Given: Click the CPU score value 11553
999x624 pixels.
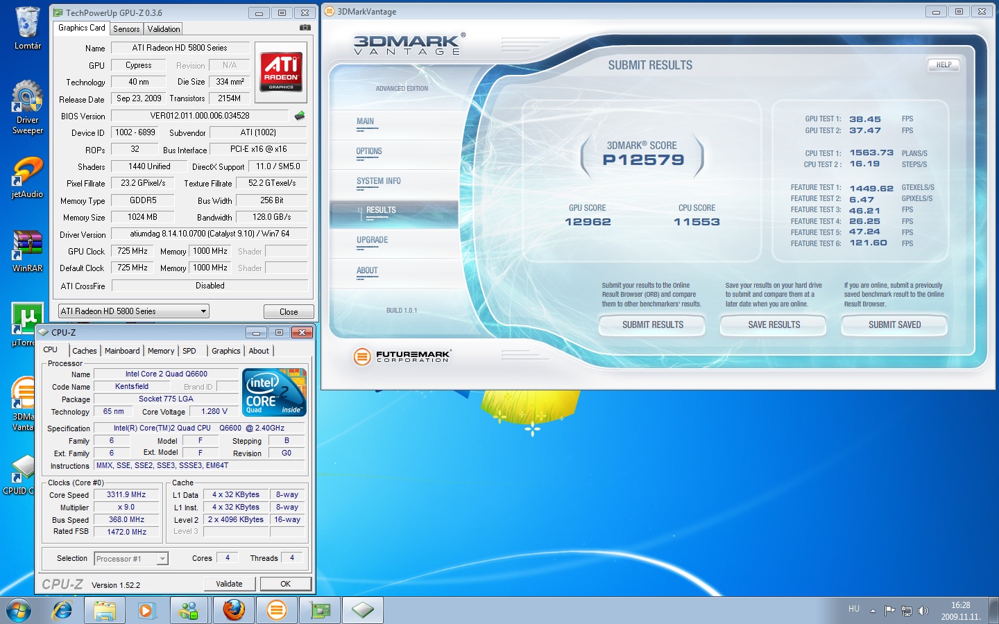Looking at the screenshot, I should tap(697, 222).
